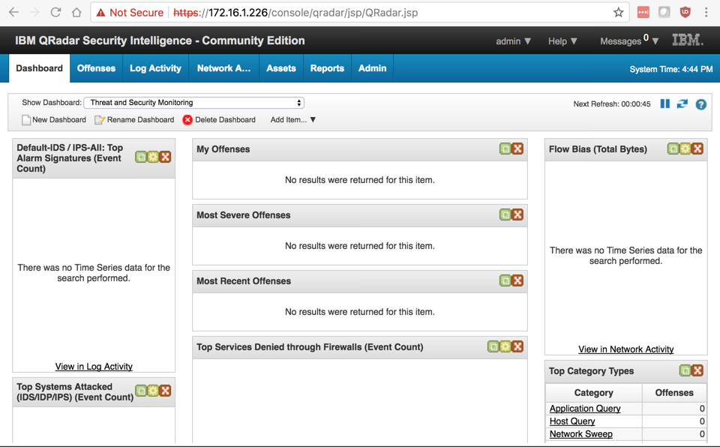Go back in browser history
The image size is (720, 447).
pos(13,13)
